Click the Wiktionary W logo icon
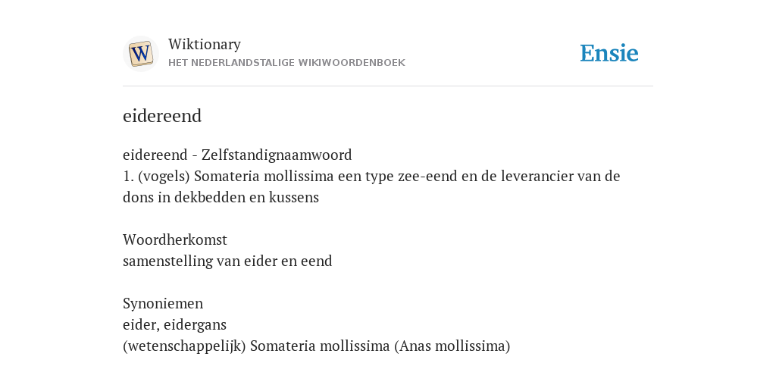The width and height of the screenshot is (776, 388). click(x=140, y=54)
